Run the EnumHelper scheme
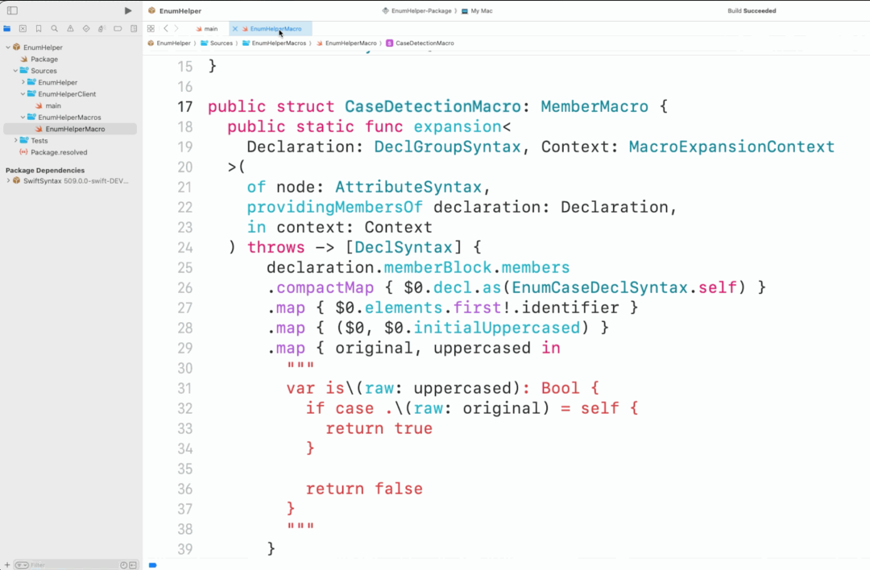870x570 pixels. pos(128,10)
